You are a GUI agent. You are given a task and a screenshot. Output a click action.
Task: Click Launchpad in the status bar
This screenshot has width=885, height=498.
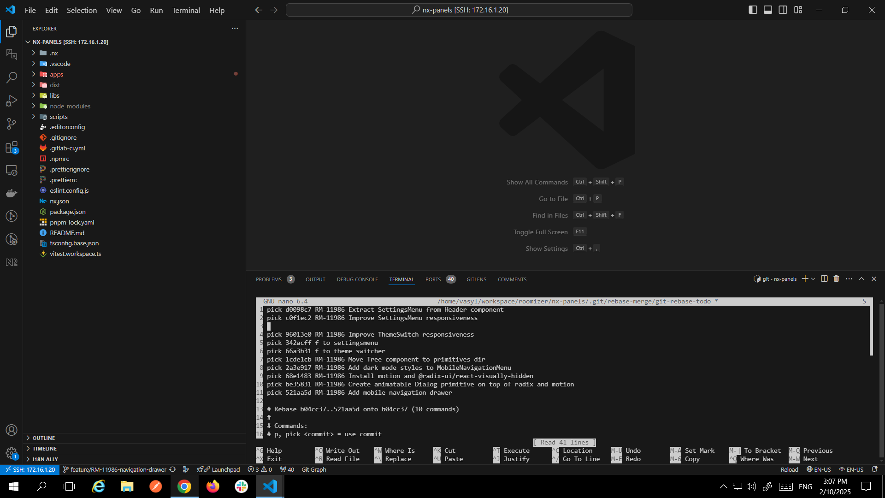click(x=218, y=469)
